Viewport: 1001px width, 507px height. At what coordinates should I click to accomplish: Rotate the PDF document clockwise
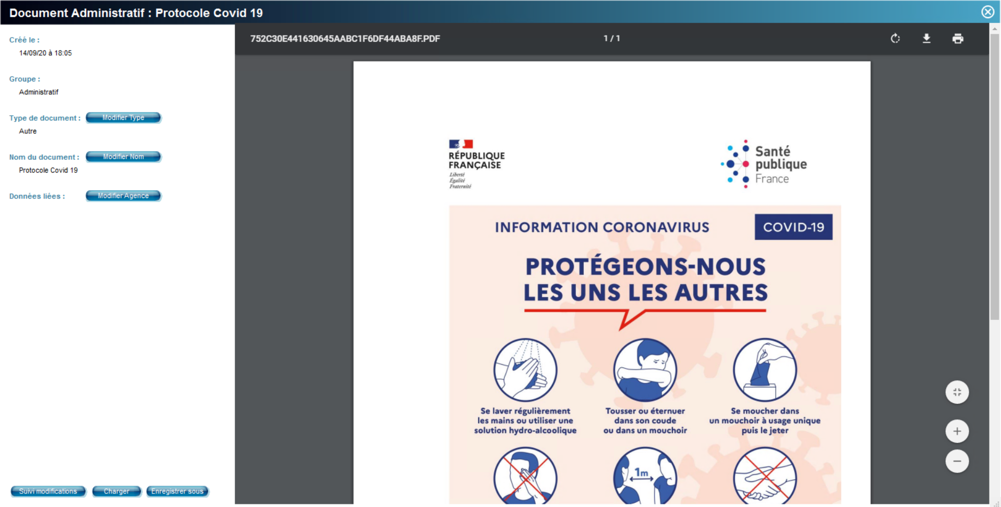click(x=895, y=39)
